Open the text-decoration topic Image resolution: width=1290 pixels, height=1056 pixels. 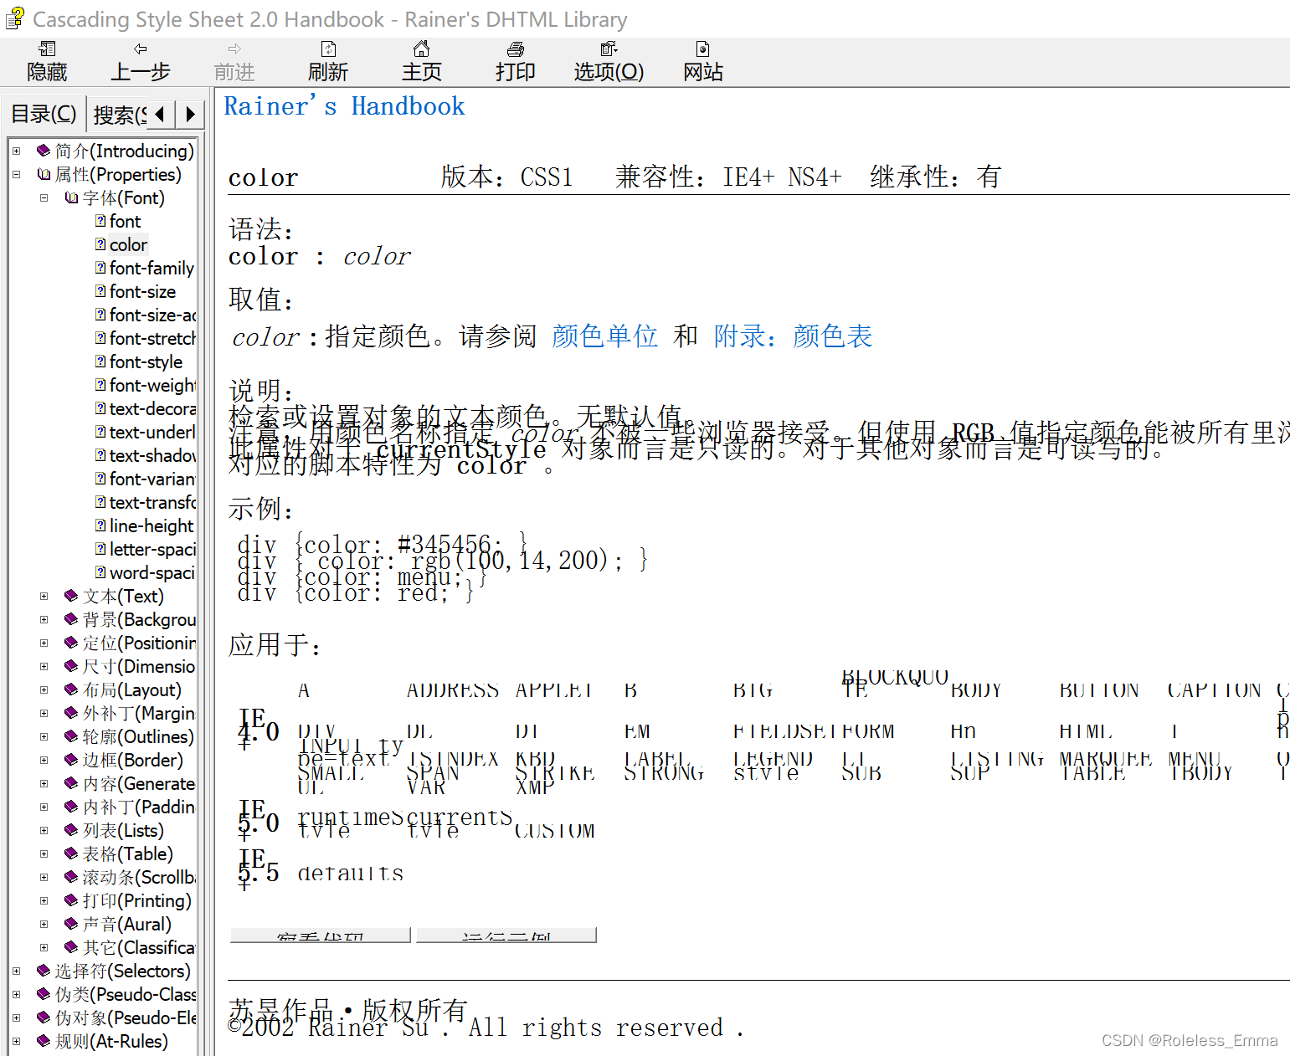[x=152, y=408]
